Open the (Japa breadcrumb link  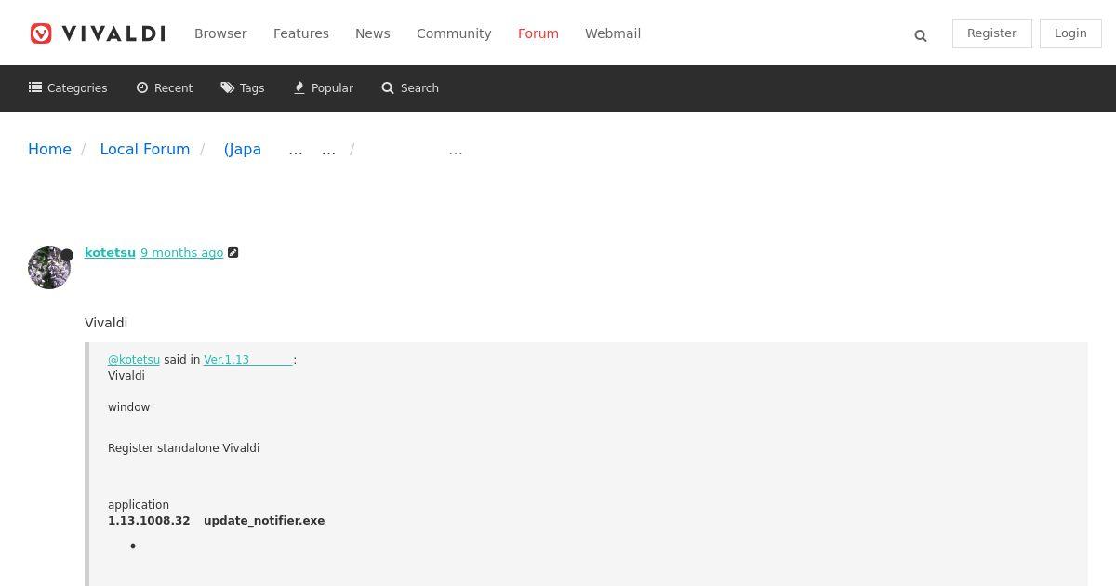tap(243, 150)
